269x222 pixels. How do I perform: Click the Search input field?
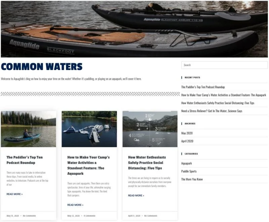click(x=224, y=65)
